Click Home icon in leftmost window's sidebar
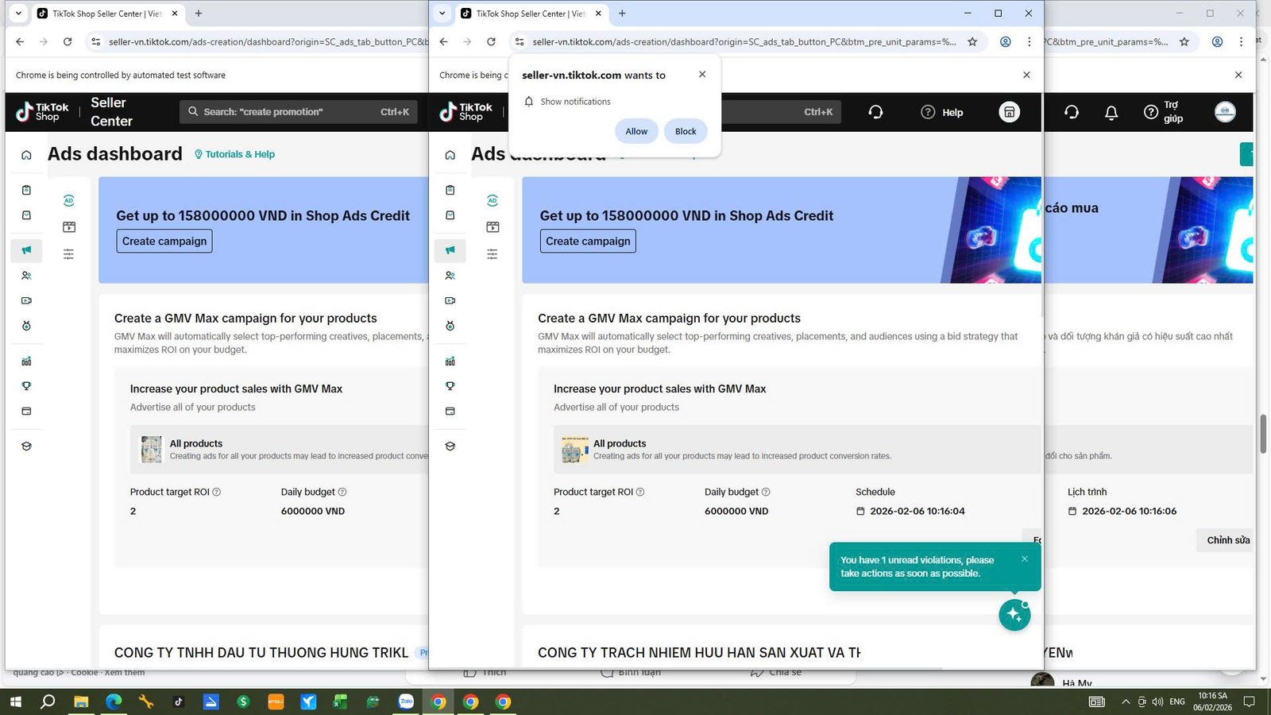The width and height of the screenshot is (1271, 715). (26, 155)
